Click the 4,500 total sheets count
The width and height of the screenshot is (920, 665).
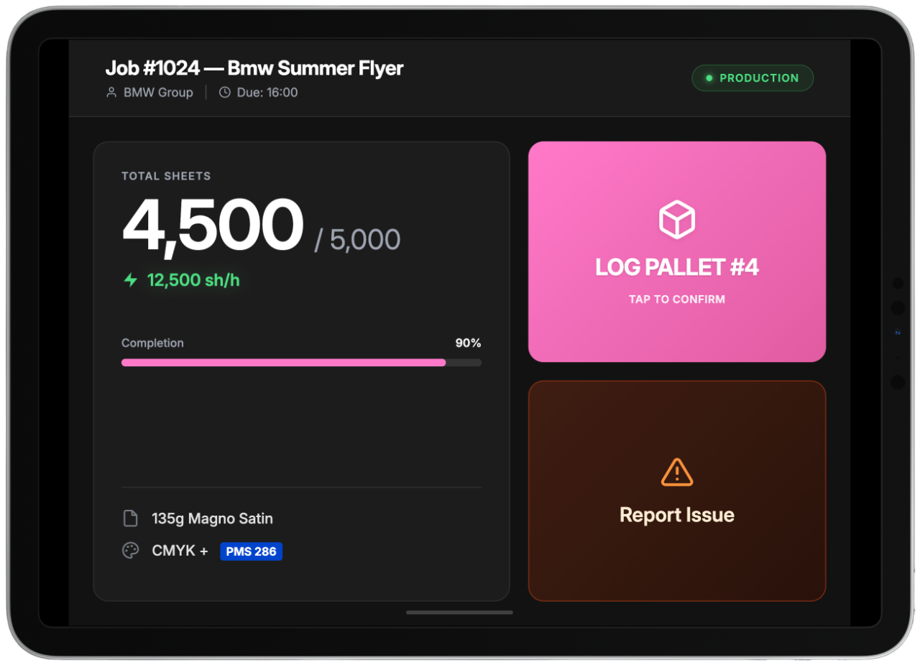pos(213,225)
